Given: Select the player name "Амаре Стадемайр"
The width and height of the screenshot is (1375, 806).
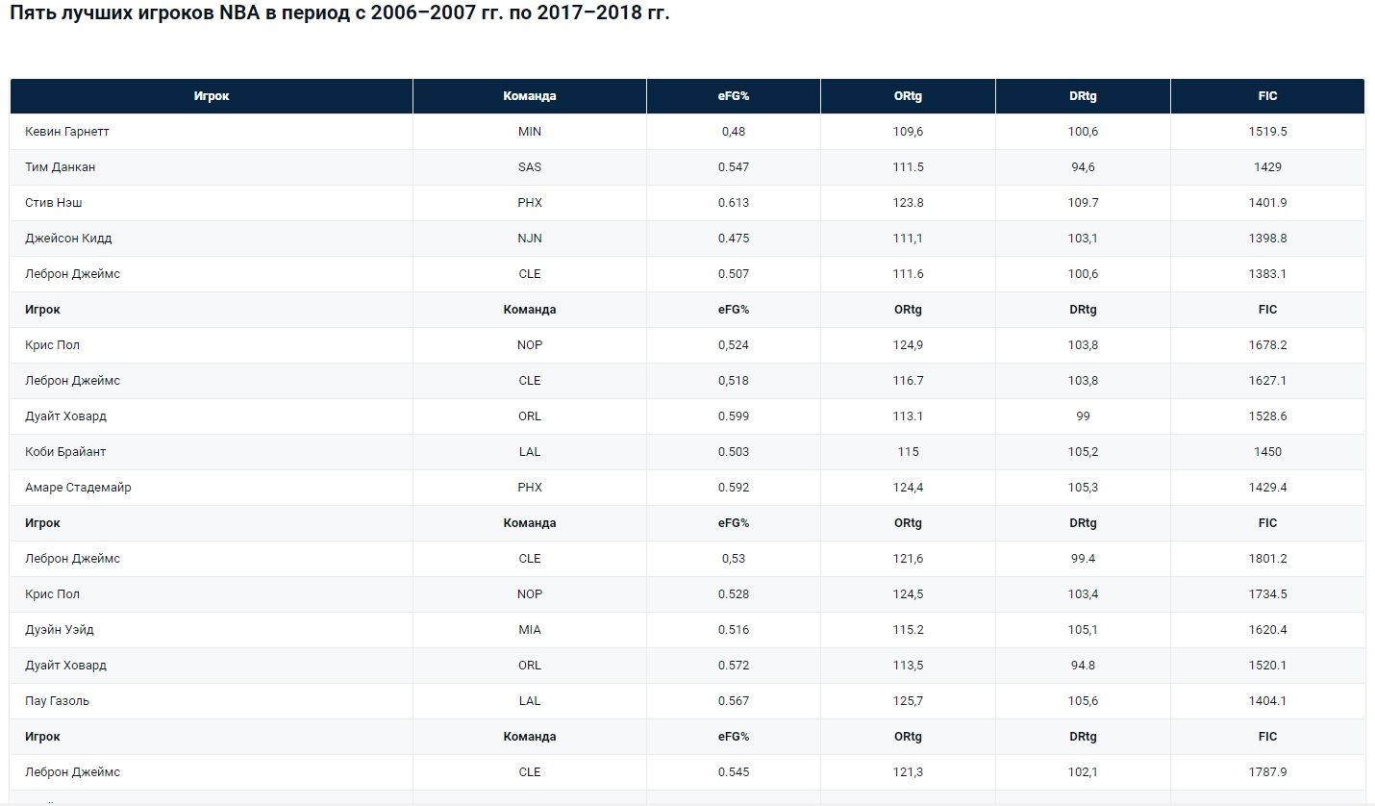Looking at the screenshot, I should coord(78,488).
